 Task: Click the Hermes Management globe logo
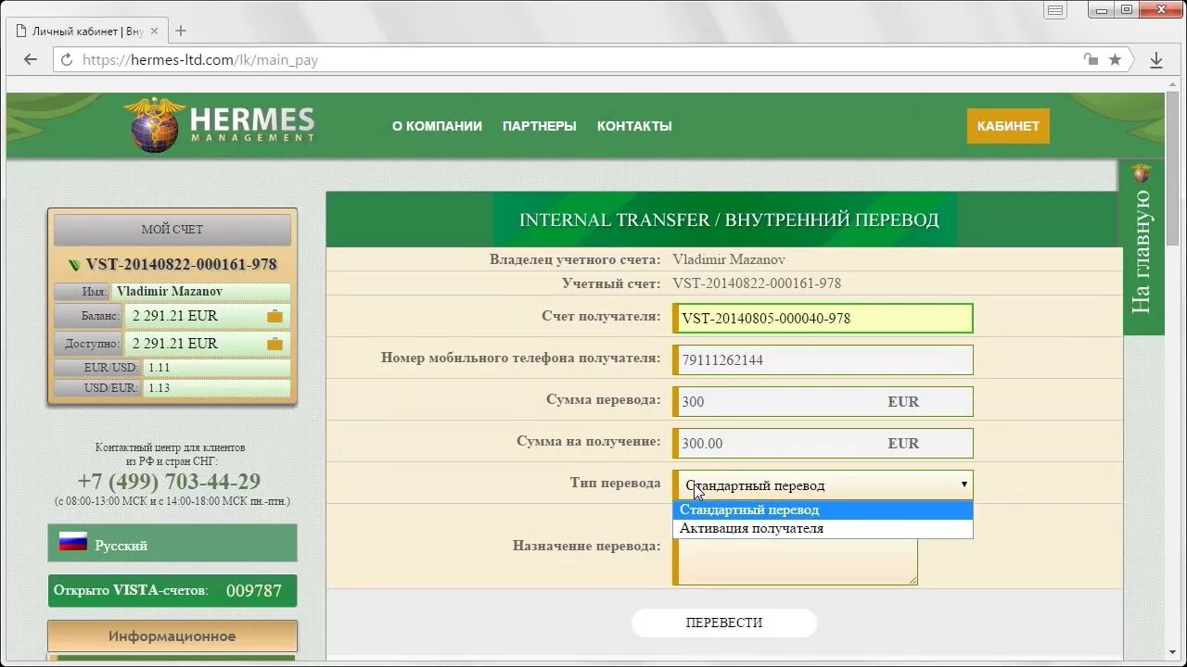coord(153,125)
